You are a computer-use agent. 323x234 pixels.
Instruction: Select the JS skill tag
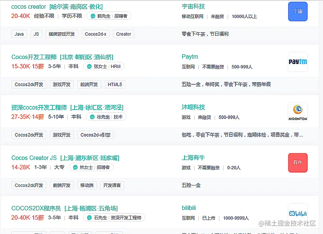point(36,34)
